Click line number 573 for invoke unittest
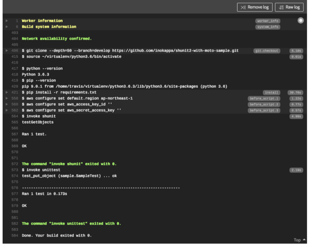Viewport: 309px width, 245px height. point(15,170)
